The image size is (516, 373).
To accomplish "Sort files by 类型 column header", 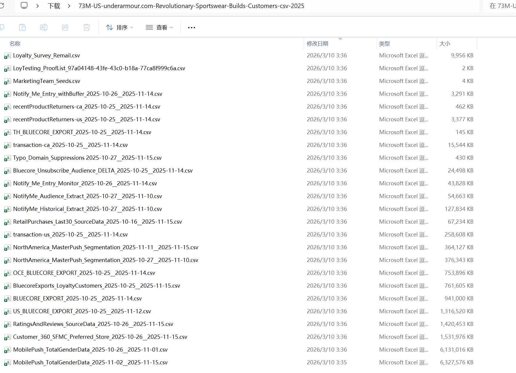I will click(384, 44).
